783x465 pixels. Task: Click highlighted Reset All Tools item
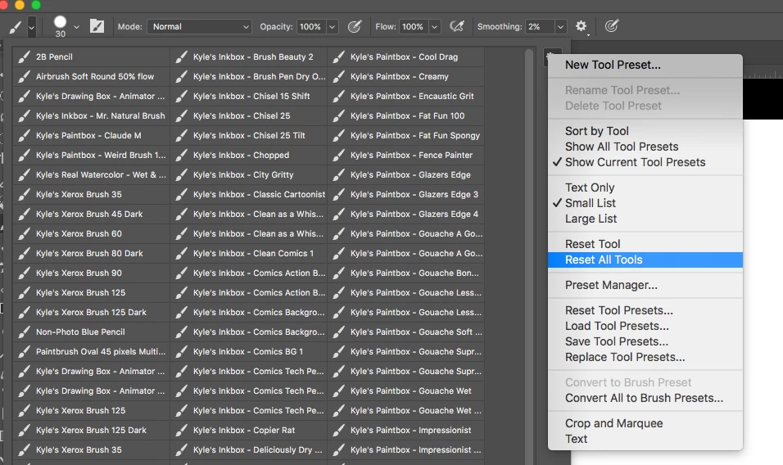(645, 260)
